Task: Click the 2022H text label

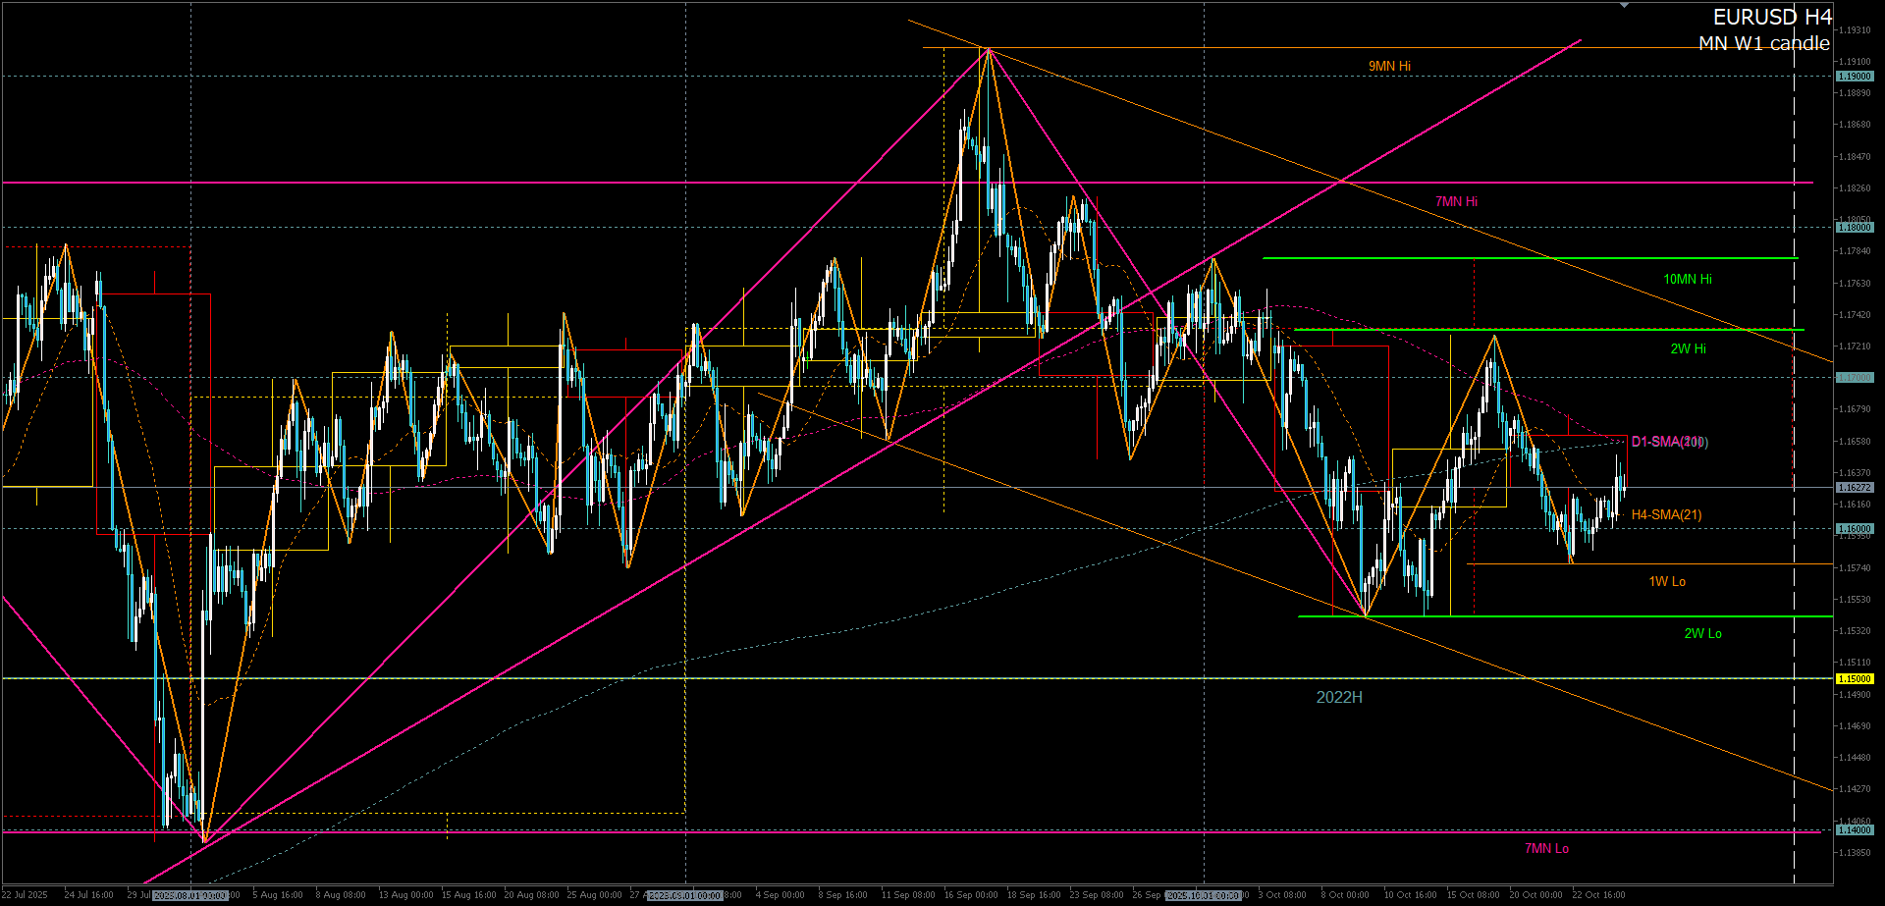Action: (1339, 697)
